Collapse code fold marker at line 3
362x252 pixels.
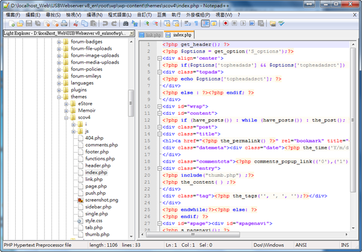(x=158, y=59)
